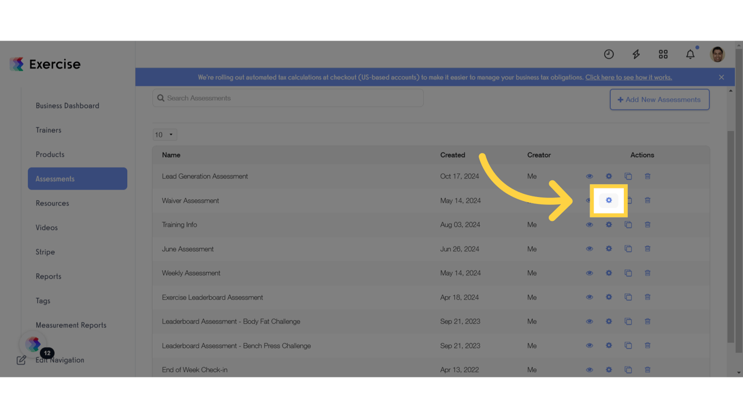Open Measurement Reports
743x418 pixels.
71,325
